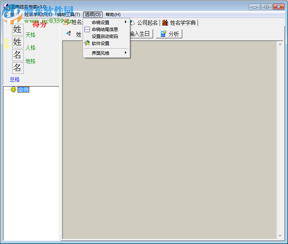Click the 分析 computer icon
The image size is (288, 244).
[163, 34]
